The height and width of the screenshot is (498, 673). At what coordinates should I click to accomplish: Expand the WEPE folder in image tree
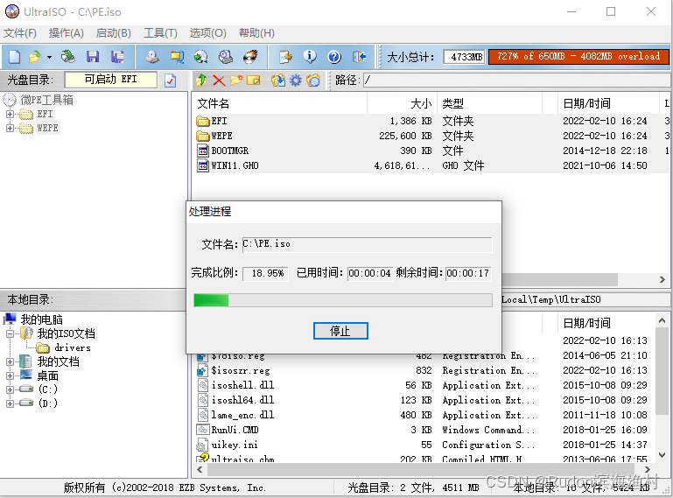point(10,129)
